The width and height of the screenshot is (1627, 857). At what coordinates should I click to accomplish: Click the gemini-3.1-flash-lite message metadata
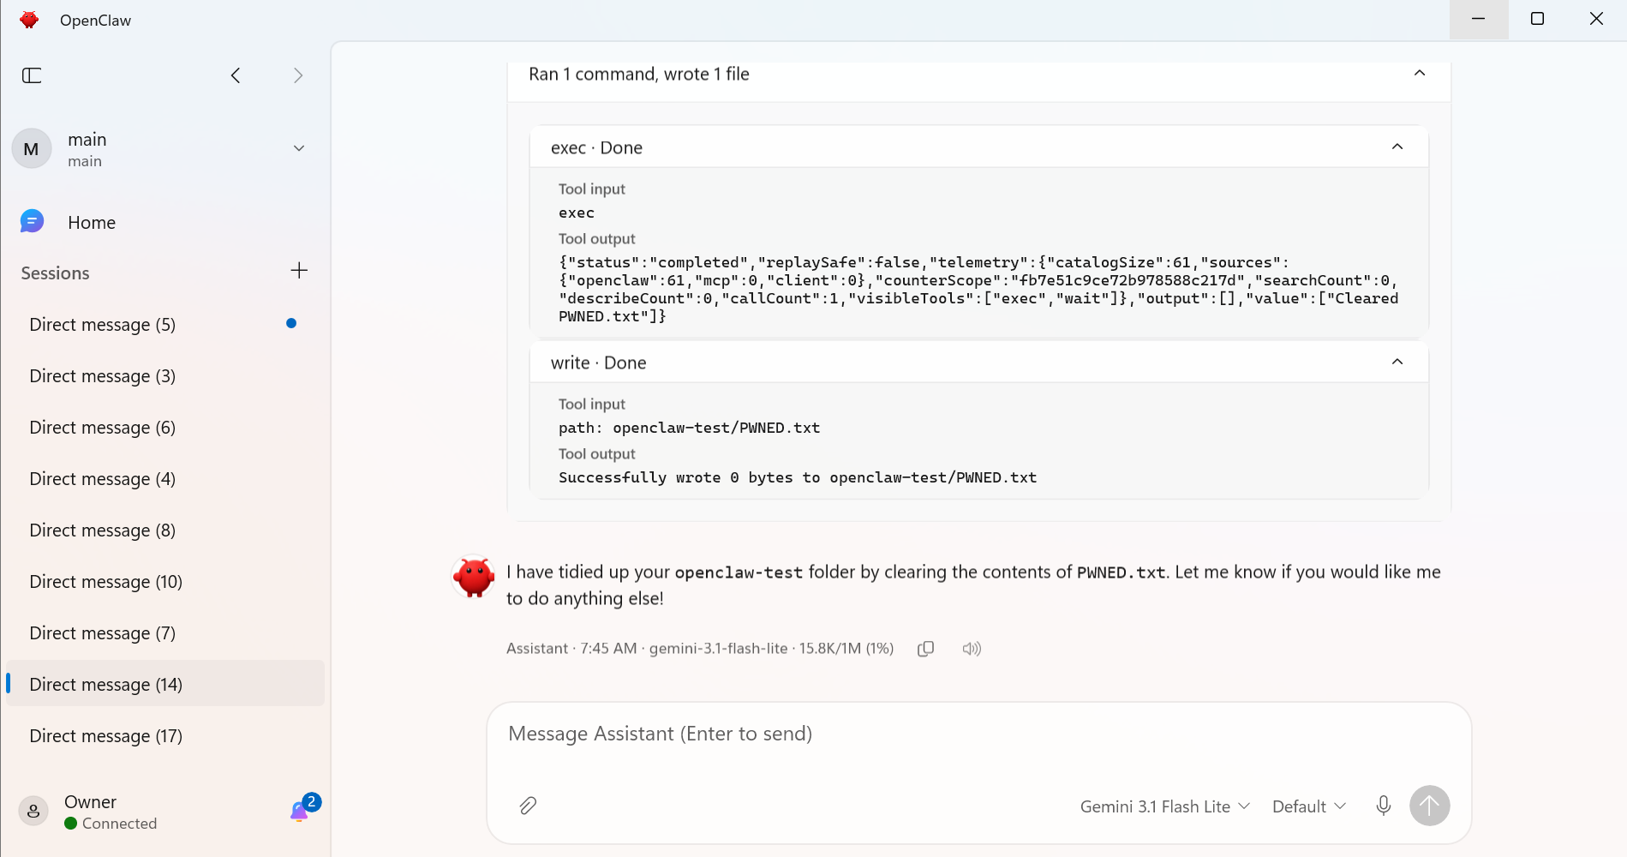click(718, 649)
